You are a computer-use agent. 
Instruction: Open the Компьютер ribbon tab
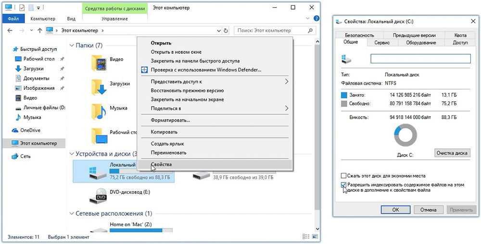[43, 19]
